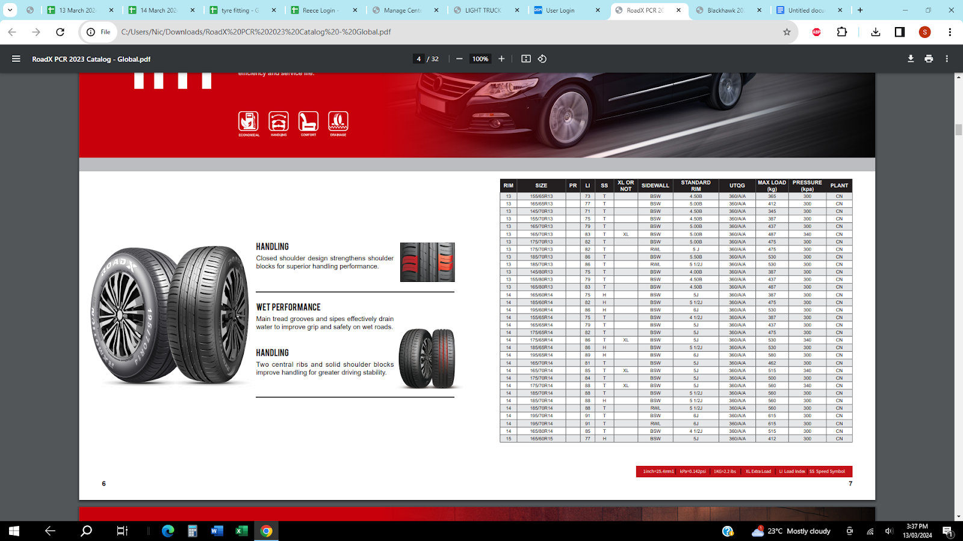Switch to Manage Centr tab
Viewport: 963px width, 541px height.
(x=405, y=10)
